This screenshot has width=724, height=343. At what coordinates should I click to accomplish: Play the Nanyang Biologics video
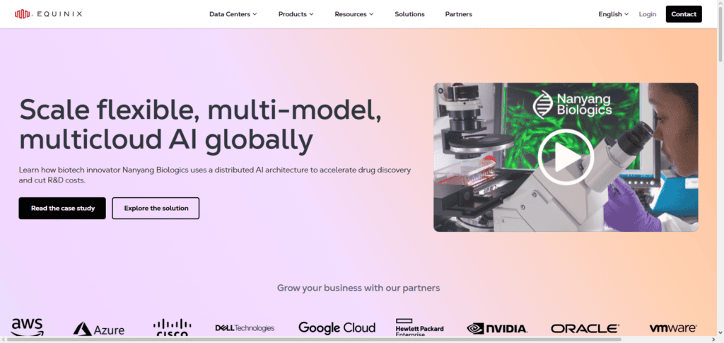(x=566, y=157)
